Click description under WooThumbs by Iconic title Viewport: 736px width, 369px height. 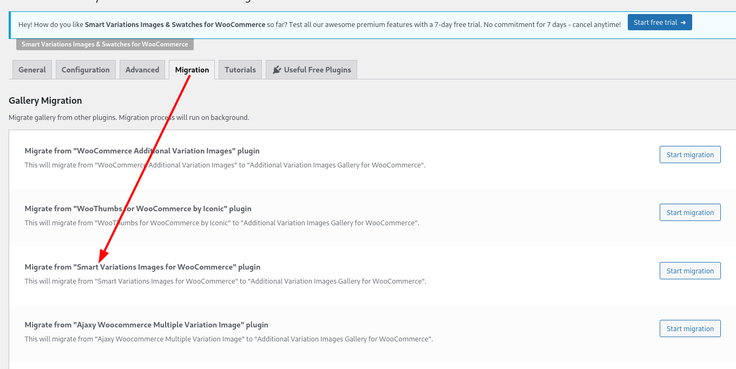point(222,223)
